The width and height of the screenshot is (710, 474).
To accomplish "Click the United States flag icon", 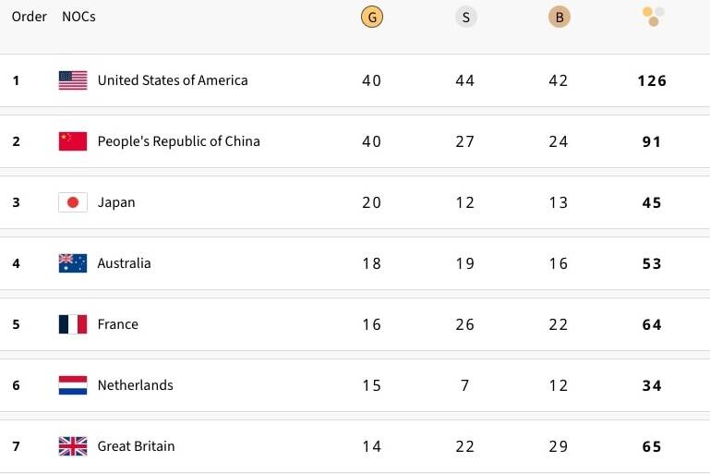I will tap(72, 80).
